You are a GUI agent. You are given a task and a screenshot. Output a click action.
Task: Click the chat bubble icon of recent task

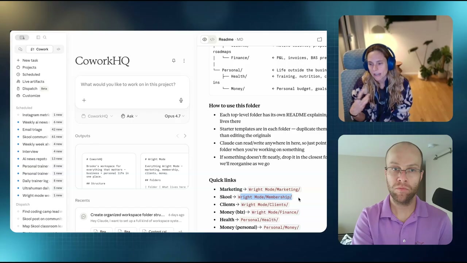84,217
